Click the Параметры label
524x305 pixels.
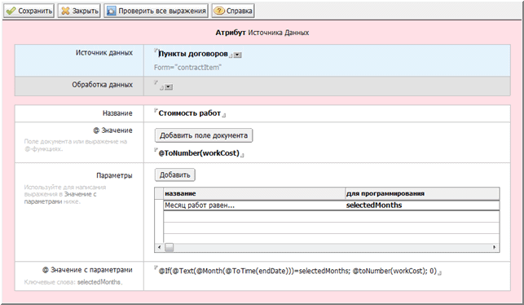point(114,175)
